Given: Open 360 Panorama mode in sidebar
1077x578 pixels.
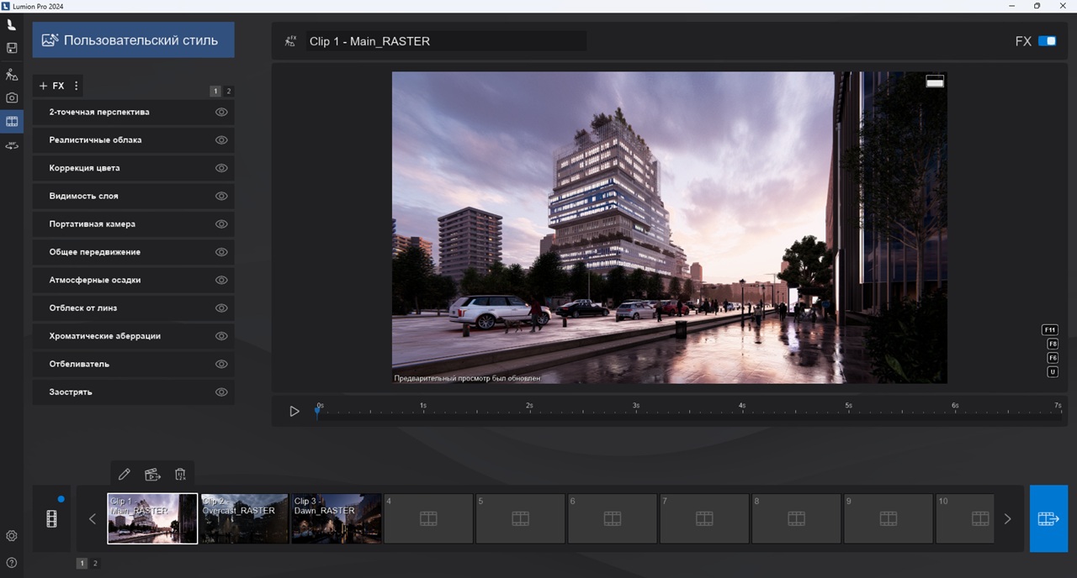Looking at the screenshot, I should pyautogui.click(x=12, y=146).
